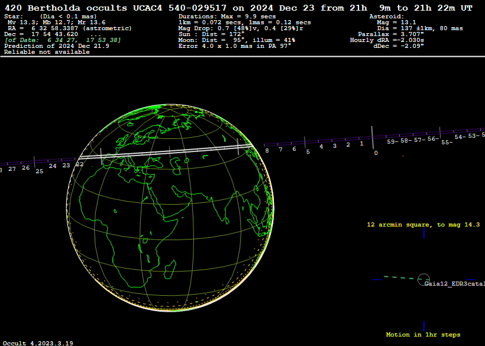This screenshot has height=346, width=485.
Task: Select the 'Mv 13.3; Mb 12.7; Mr 13.6' line
Action: (x=57, y=22)
